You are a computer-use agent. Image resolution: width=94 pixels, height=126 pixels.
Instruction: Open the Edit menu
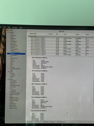[9, 27]
